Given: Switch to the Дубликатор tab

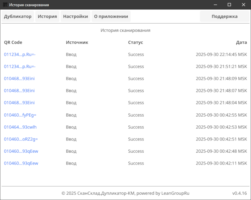Looking at the screenshot, I should coord(18,17).
